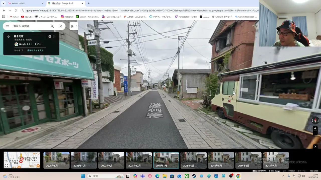This screenshot has height=180, width=321.
Task: Click the 問題を報告 footer link
Action: [314, 171]
